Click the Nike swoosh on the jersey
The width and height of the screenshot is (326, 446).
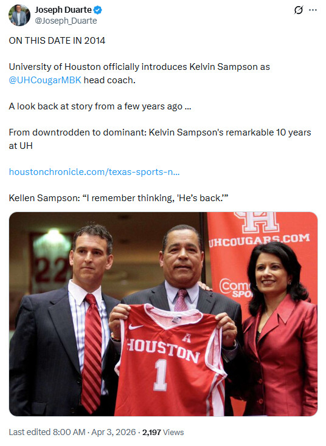135,326
